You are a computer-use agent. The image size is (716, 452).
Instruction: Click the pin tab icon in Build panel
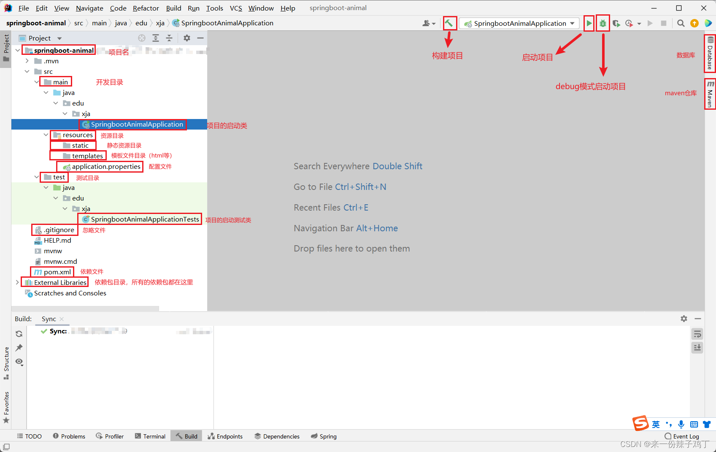coord(19,348)
